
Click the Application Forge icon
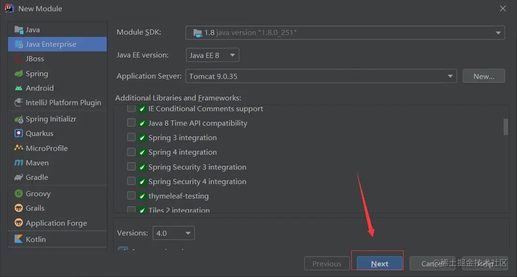[x=19, y=223]
